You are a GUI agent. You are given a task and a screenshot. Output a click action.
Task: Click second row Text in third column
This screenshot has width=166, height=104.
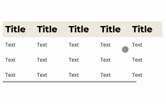point(74,60)
